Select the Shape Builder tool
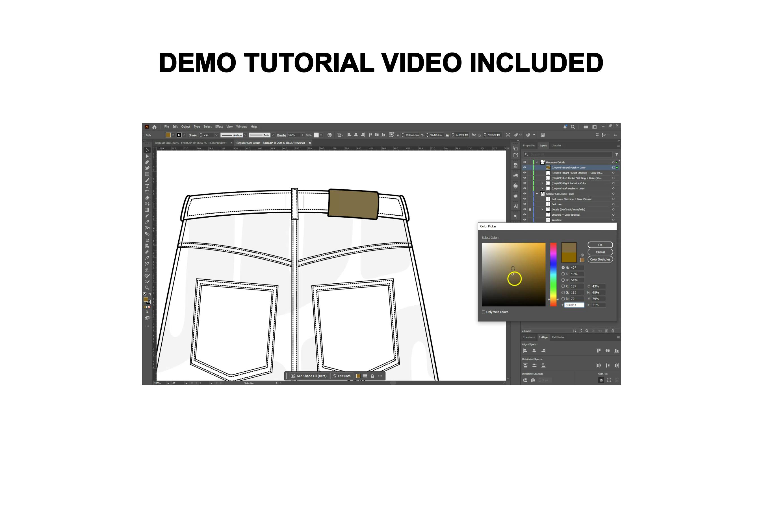This screenshot has height=508, width=763. coord(147,204)
